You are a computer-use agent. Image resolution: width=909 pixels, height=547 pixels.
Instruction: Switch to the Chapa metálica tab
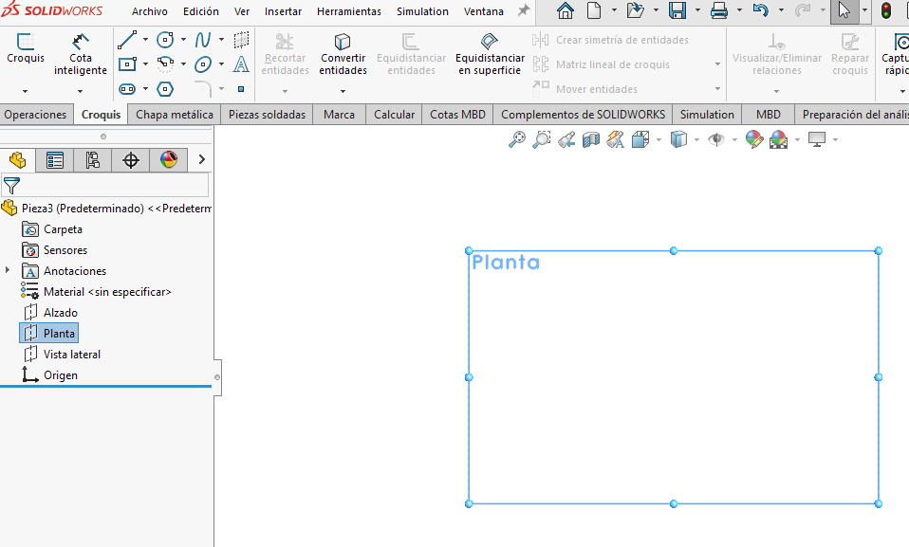coord(175,115)
